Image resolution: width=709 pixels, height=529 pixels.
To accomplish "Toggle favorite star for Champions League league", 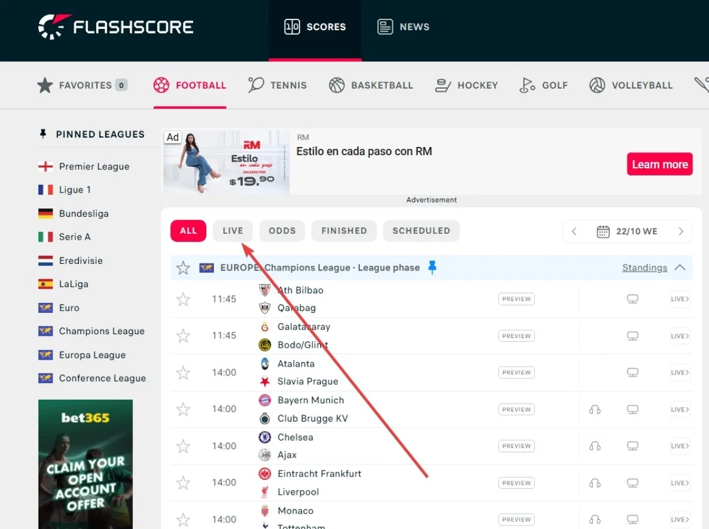I will pyautogui.click(x=183, y=267).
